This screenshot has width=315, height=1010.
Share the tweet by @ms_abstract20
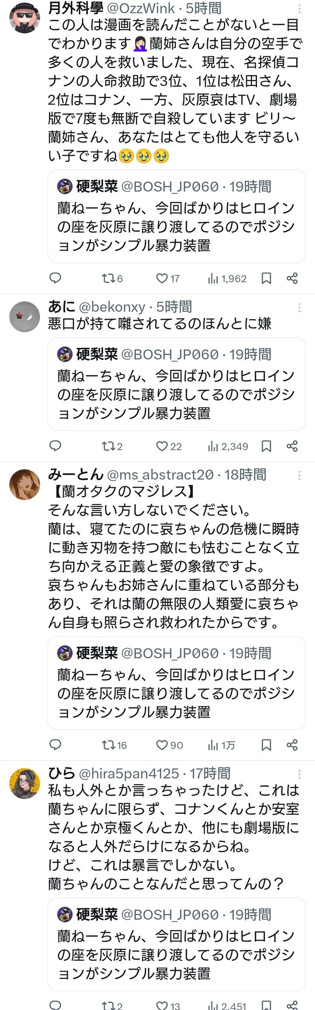click(x=292, y=745)
